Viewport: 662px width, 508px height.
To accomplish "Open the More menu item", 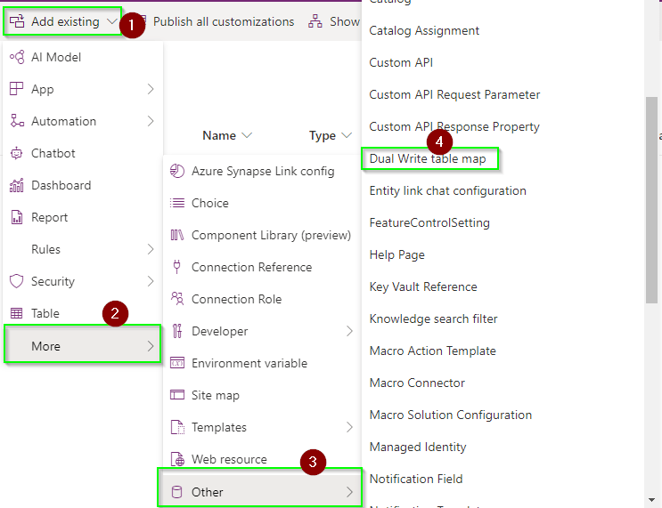I will click(82, 346).
